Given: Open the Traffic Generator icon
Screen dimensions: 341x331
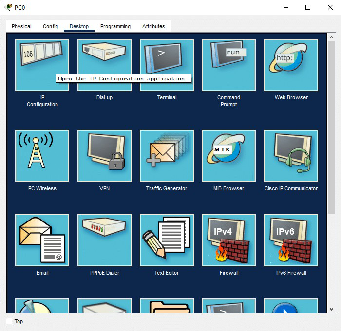Looking at the screenshot, I should click(167, 156).
